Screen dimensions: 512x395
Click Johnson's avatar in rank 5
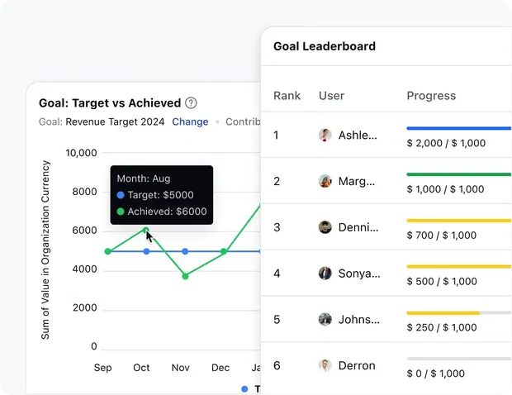pyautogui.click(x=325, y=319)
